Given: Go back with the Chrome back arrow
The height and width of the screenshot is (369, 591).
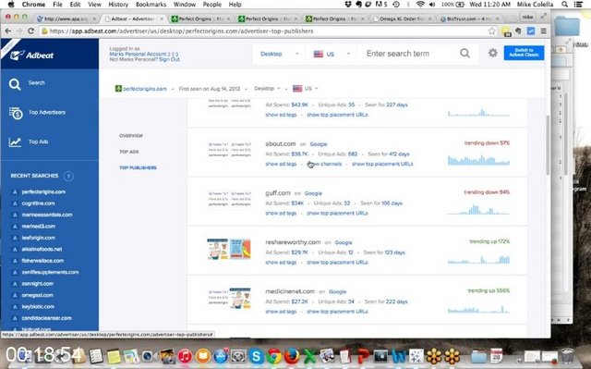Looking at the screenshot, I should tap(8, 31).
